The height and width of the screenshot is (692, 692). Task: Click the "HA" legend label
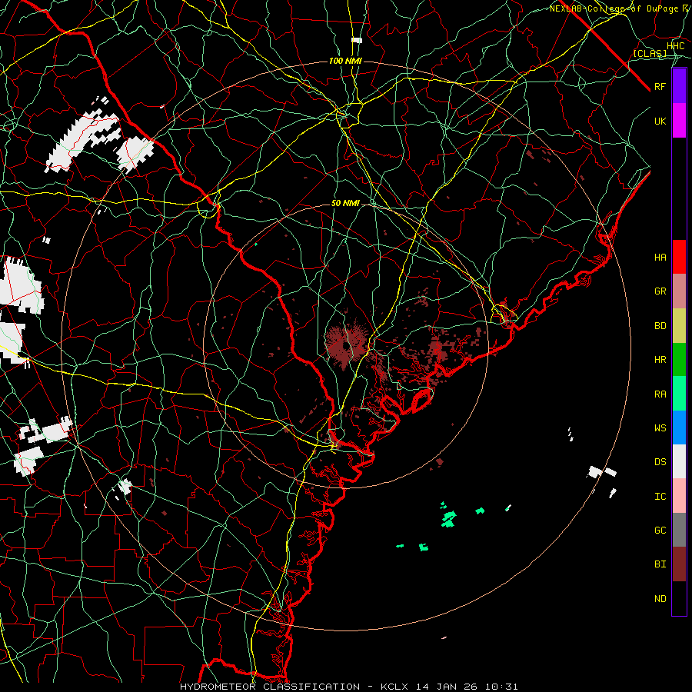[x=660, y=257]
